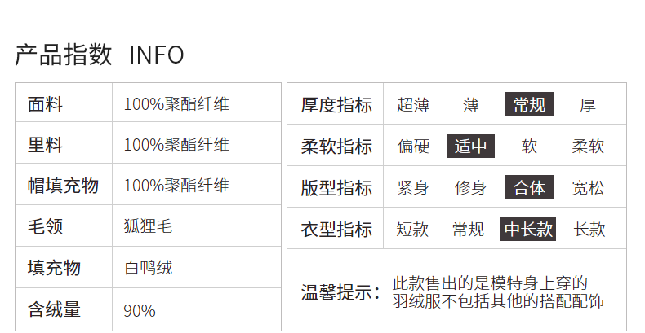This screenshot has width=645, height=333.
Task: Click the 帽填充物 row label
Action: [x=63, y=186]
